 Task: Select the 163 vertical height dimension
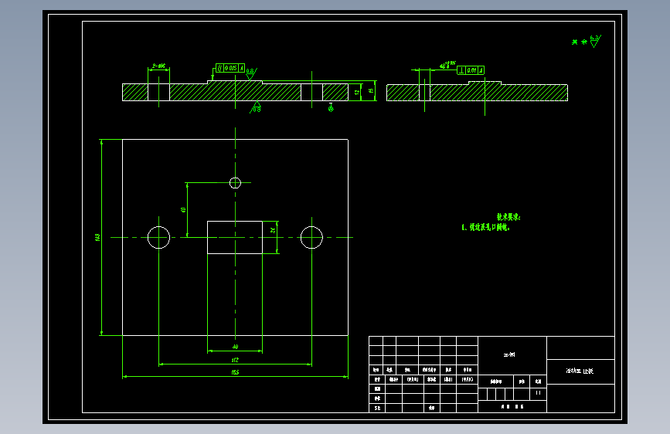tap(97, 237)
